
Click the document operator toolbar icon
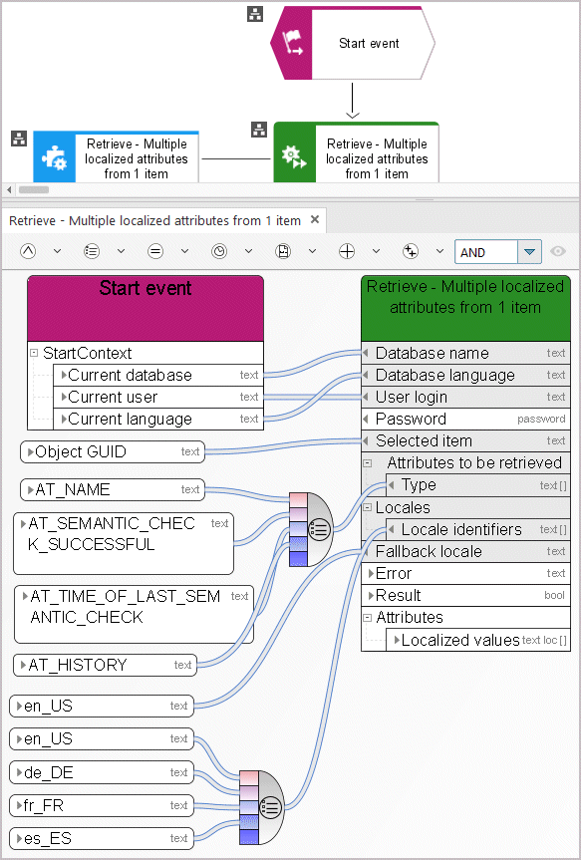click(x=283, y=252)
